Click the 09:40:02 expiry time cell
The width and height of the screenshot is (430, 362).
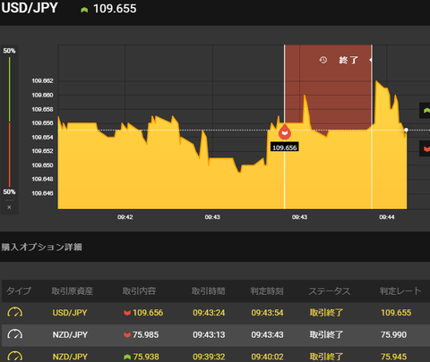coord(267,357)
